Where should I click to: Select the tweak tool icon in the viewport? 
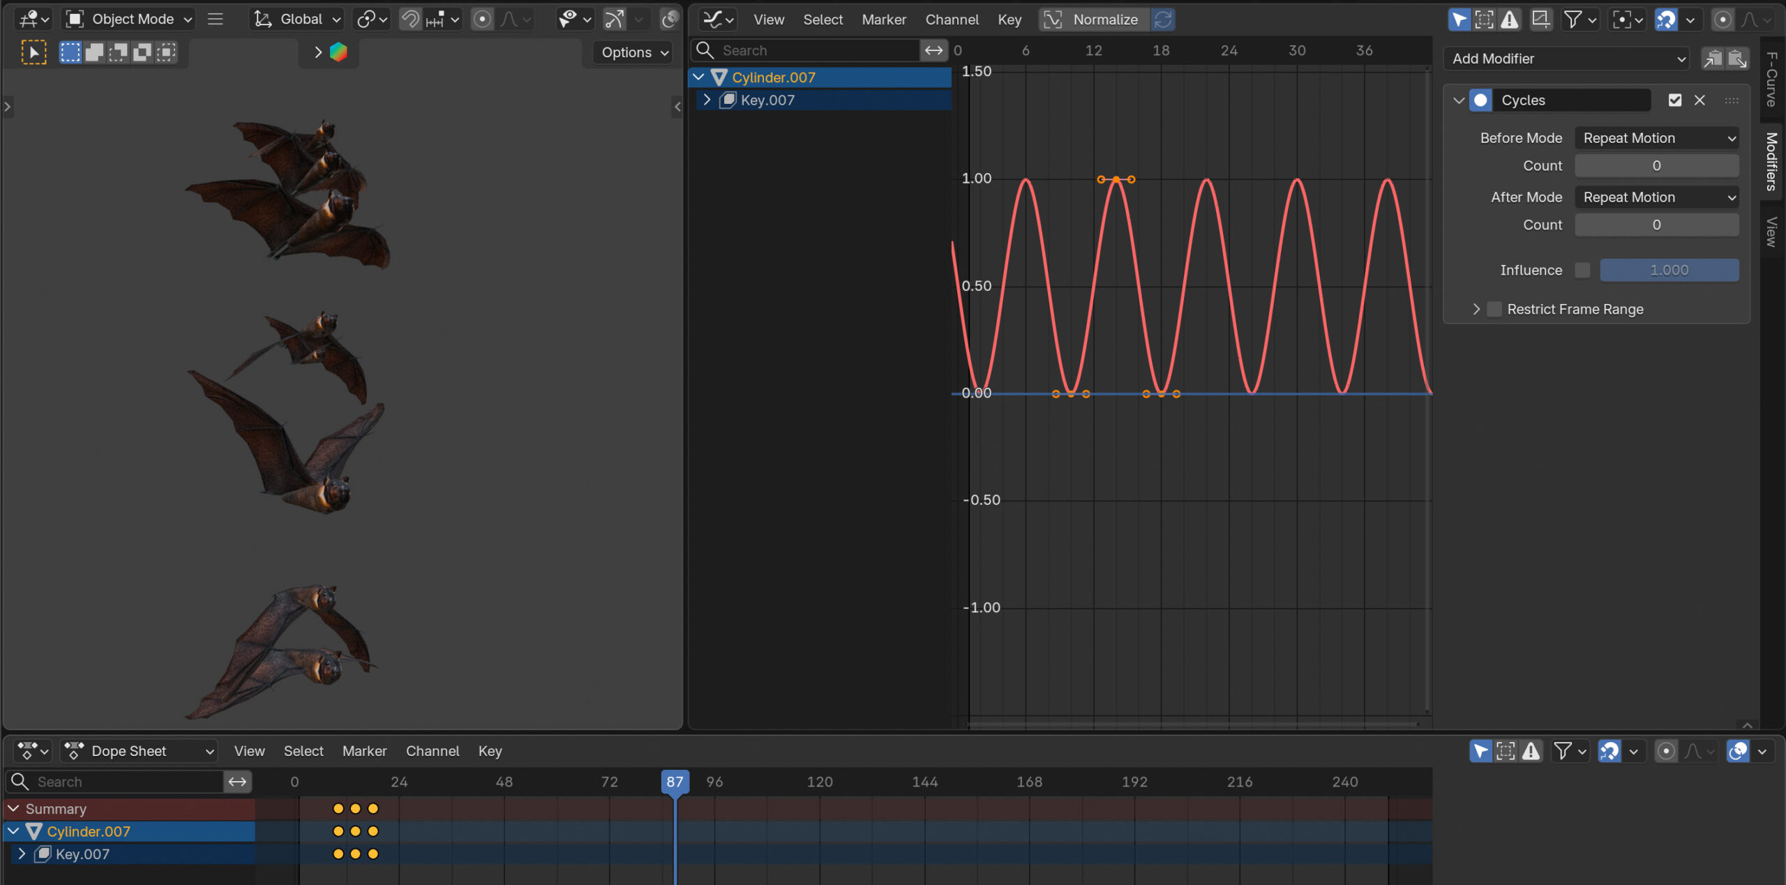33,52
